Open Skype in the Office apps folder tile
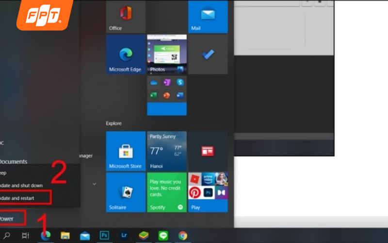The width and height of the screenshot is (388, 243). coord(180,83)
